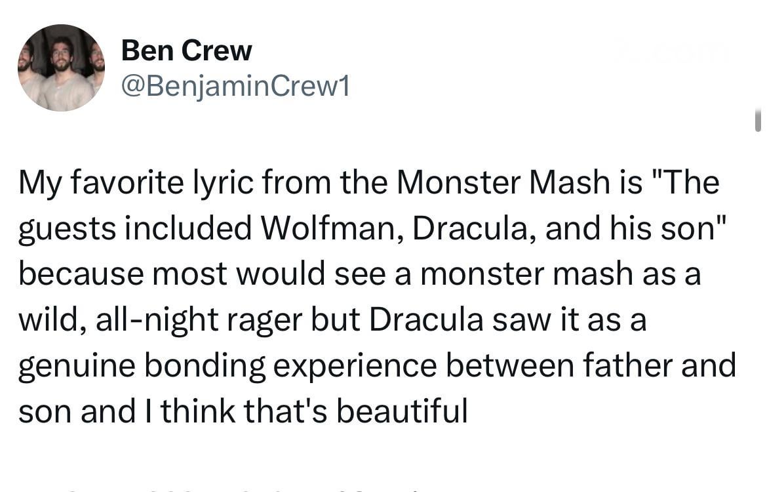Click the words "father and" ending fifth line
This screenshot has height=492, width=767.
[x=666, y=365]
